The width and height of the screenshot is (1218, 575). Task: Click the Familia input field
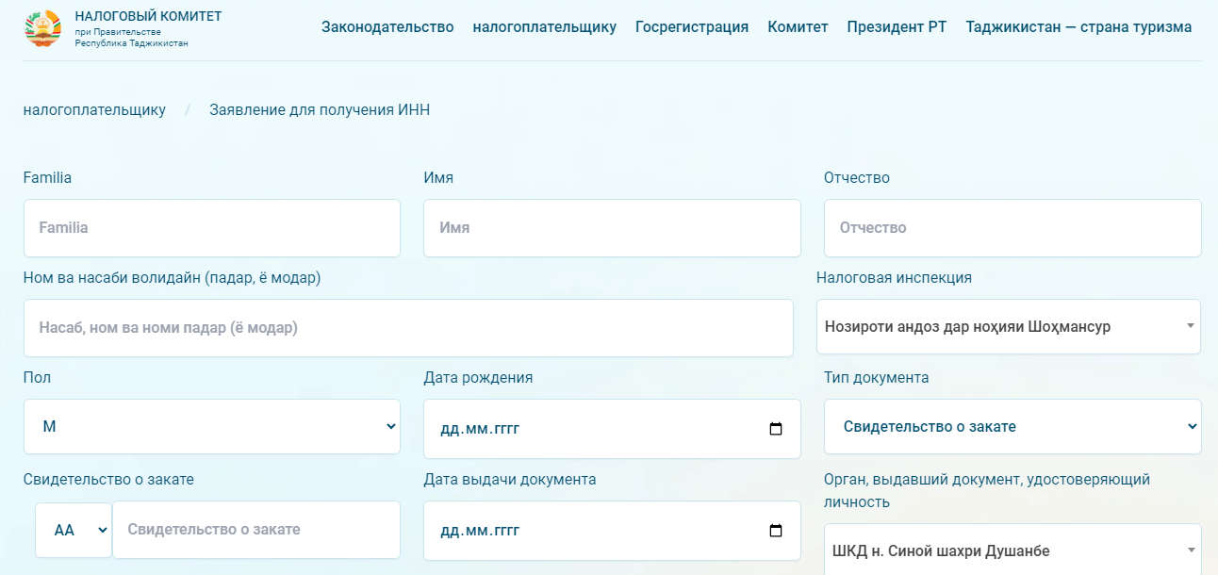coord(212,228)
